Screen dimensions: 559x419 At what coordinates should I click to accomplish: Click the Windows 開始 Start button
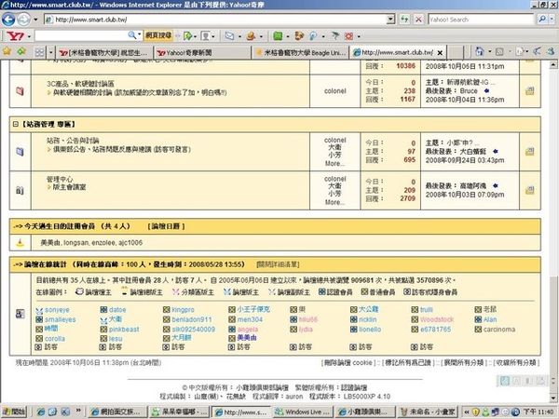(x=14, y=412)
